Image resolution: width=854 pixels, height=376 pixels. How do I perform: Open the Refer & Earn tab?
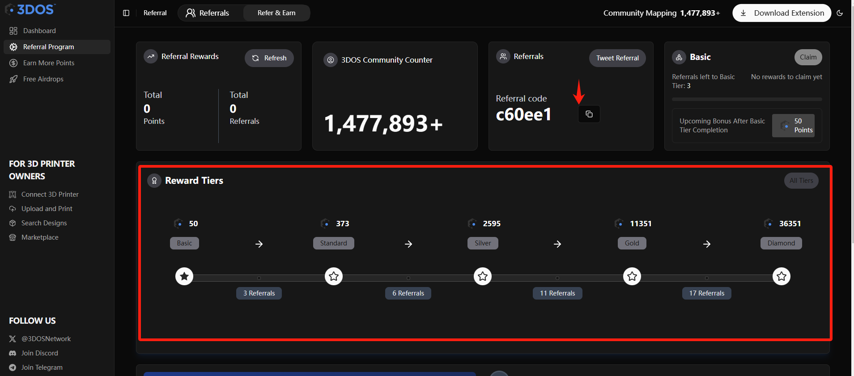276,13
